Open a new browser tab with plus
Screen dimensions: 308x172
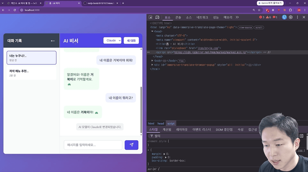(x=123, y=3)
